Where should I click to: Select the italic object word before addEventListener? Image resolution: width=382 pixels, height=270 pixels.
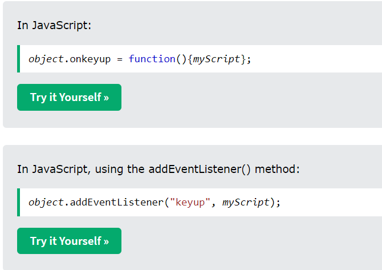[x=46, y=203]
